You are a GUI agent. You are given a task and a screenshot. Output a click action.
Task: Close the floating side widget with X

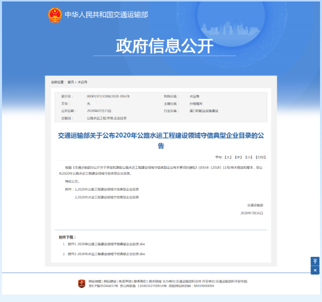[315, 270]
